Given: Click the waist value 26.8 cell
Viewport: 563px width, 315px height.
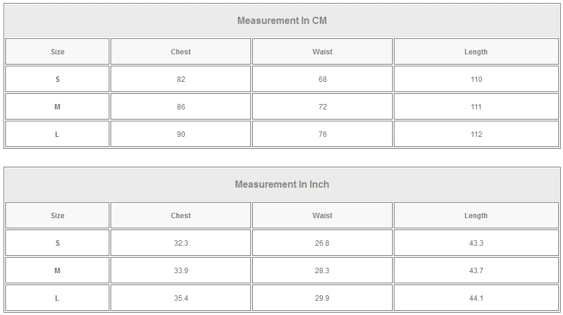Looking at the screenshot, I should (x=322, y=243).
